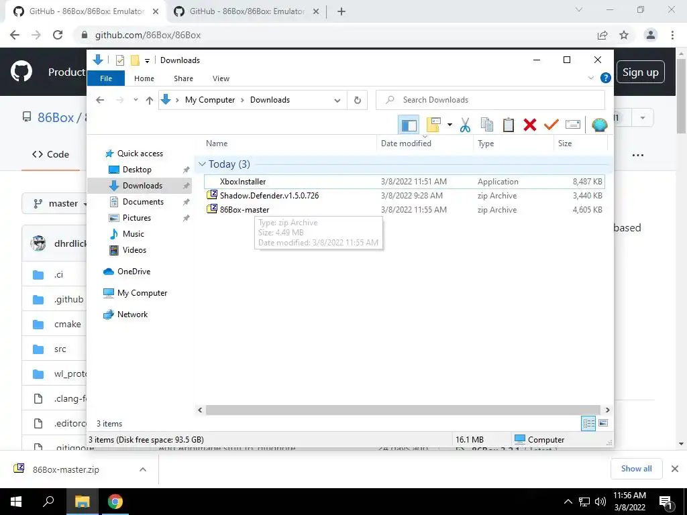
Task: Open the File tab in Explorer
Action: coord(106,78)
